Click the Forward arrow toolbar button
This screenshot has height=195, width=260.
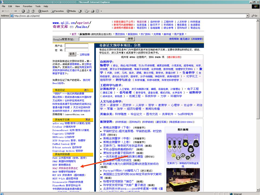pos(16,11)
